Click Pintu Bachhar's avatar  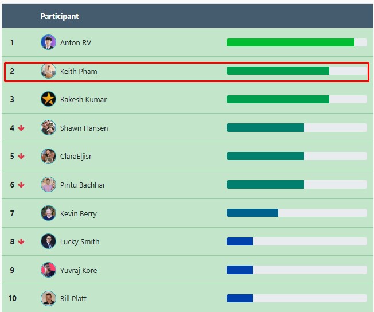coord(48,185)
